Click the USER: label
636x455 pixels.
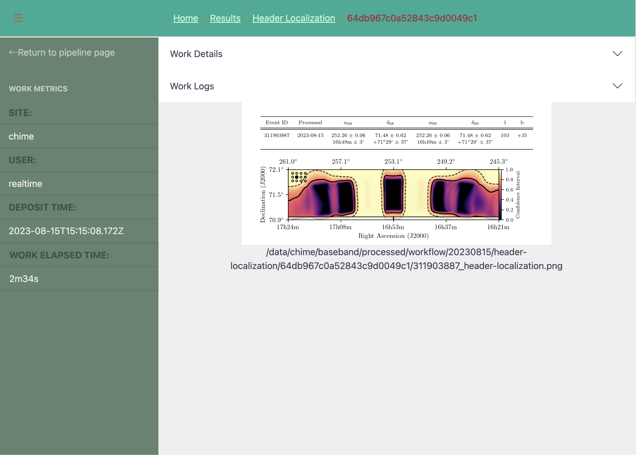(23, 160)
